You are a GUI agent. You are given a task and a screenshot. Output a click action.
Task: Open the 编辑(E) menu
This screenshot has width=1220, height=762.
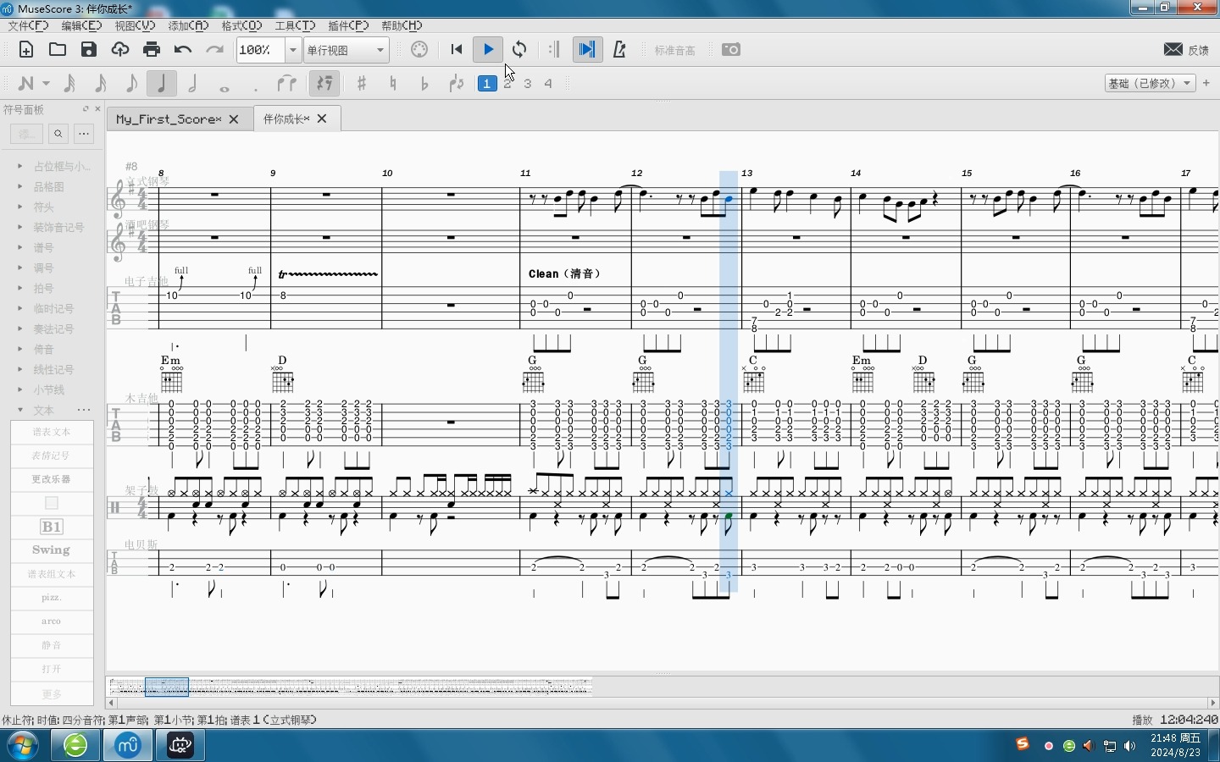pyautogui.click(x=81, y=25)
